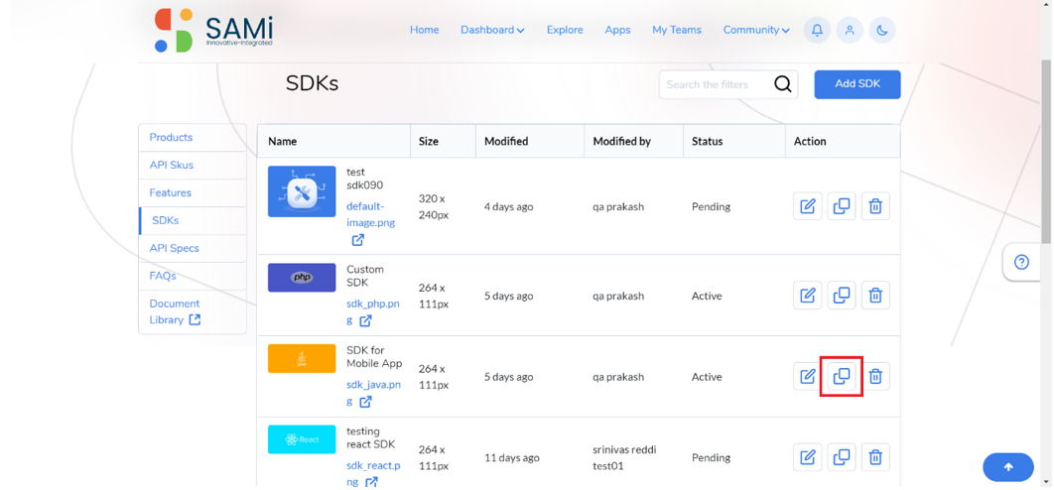Edit the SDK for Mobile App row
The width and height of the screenshot is (1054, 490).
click(807, 376)
